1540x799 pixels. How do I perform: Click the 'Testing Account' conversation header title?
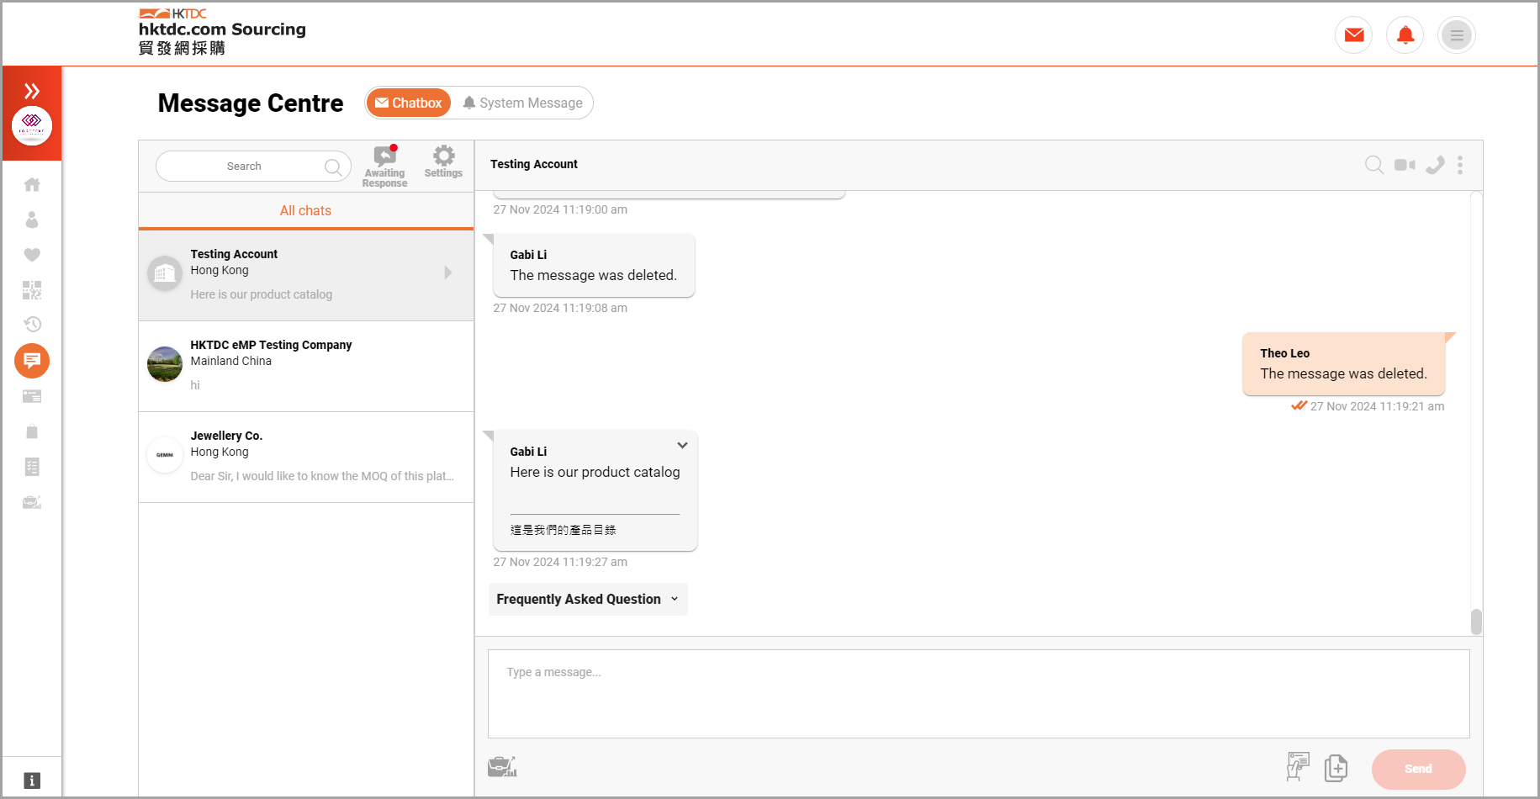tap(534, 164)
